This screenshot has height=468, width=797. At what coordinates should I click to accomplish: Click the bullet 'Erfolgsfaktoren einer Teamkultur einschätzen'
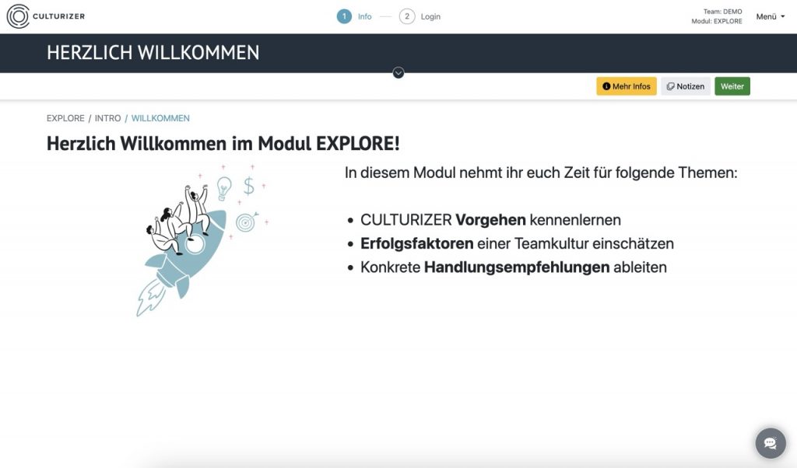(x=517, y=243)
